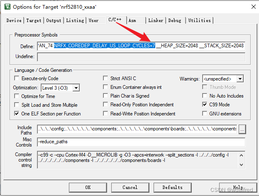259x196 pixels.
Task: Open the Utilities tab
Action: 199,20
